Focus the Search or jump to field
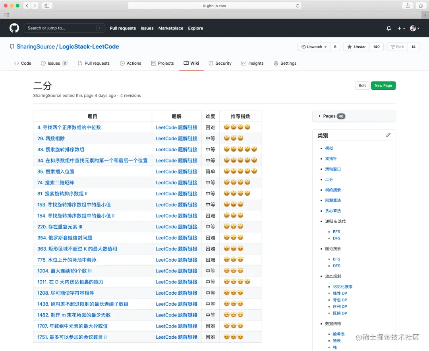The image size is (429, 351). pos(64,28)
